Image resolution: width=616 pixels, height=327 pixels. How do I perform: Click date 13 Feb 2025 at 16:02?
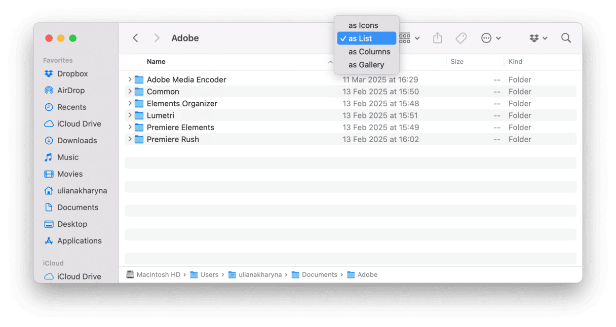(x=380, y=139)
